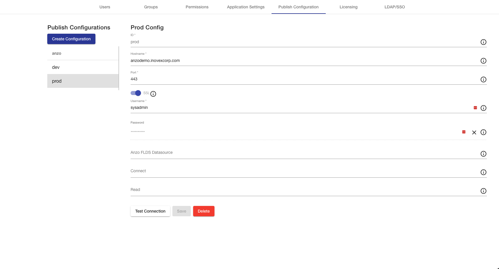
Task: Select the anzo configuration
Action: 83,53
